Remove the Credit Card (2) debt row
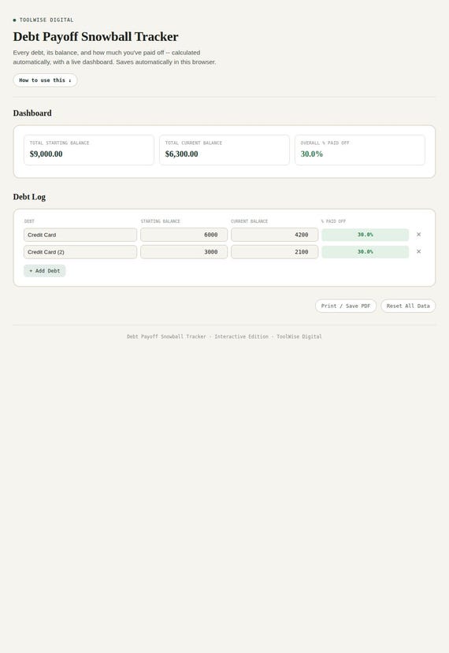The image size is (449, 653). (418, 251)
